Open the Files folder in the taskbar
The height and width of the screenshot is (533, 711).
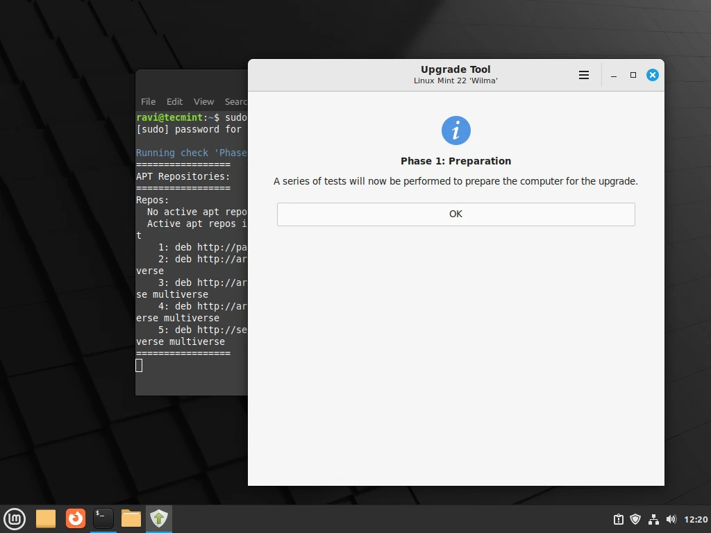pyautogui.click(x=131, y=518)
